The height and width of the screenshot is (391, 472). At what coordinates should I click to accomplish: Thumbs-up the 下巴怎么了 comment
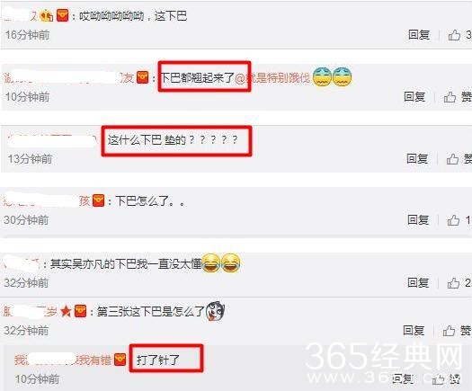pos(453,220)
